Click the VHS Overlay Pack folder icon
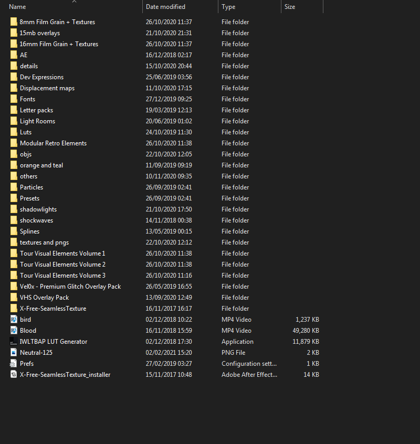The image size is (420, 444). [14, 298]
